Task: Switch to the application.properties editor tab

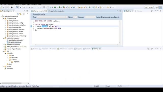Action: [x=57, y=11]
